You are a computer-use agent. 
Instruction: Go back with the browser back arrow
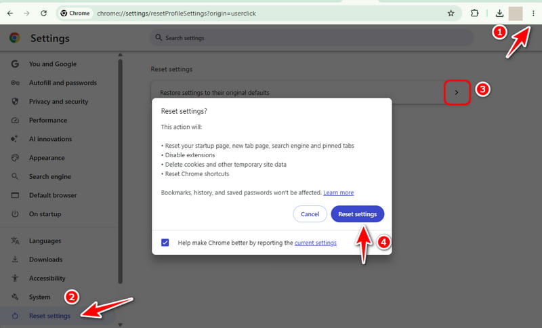[10, 13]
